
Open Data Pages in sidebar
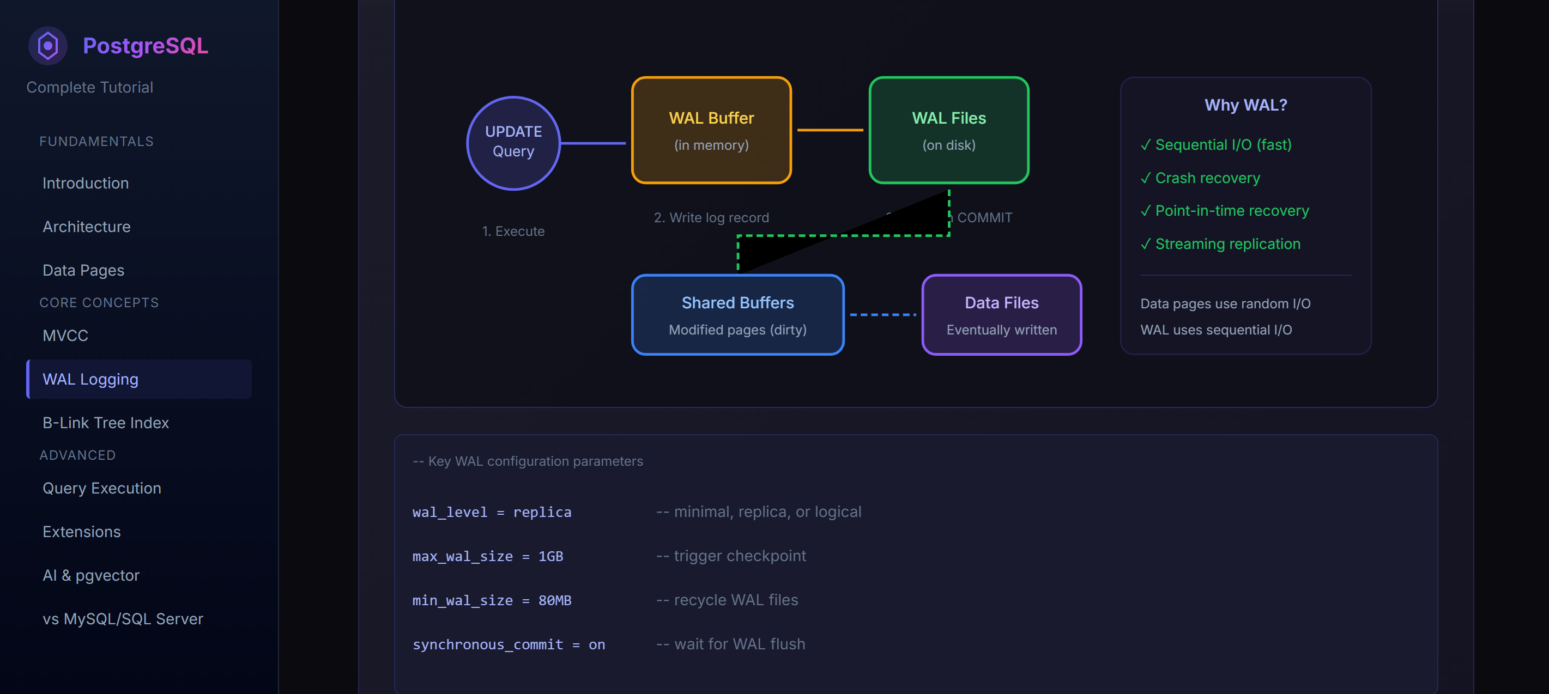(83, 270)
